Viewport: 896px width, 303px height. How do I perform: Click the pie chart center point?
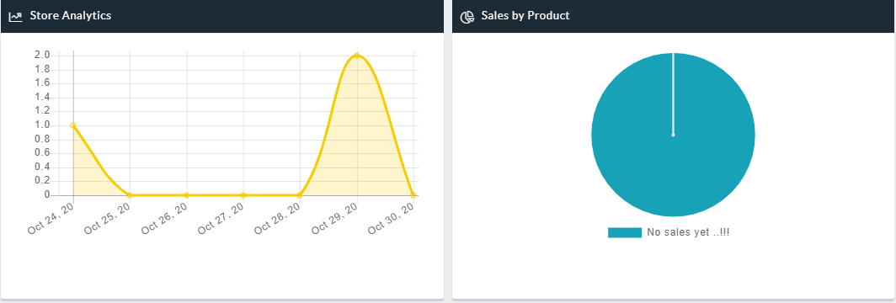coord(673,136)
